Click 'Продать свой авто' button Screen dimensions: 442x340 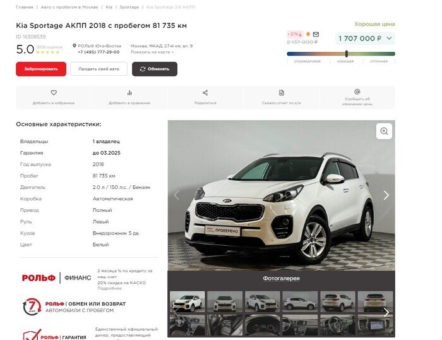(99, 69)
